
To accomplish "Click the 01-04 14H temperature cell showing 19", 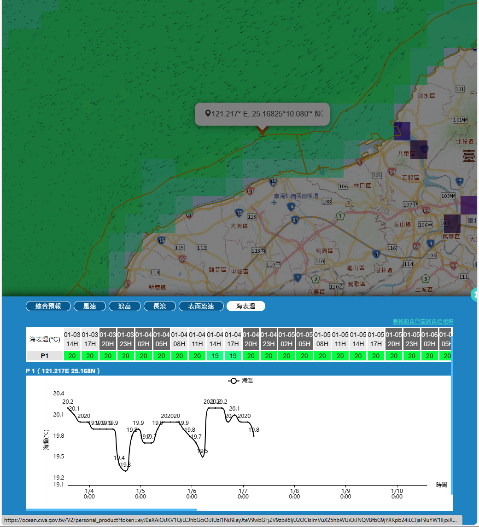I will pyautogui.click(x=215, y=355).
